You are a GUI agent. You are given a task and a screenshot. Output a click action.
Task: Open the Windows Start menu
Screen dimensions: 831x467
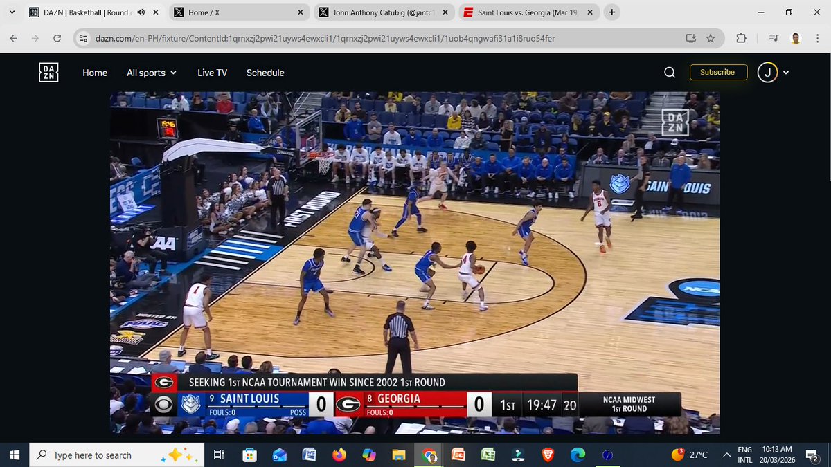13,455
